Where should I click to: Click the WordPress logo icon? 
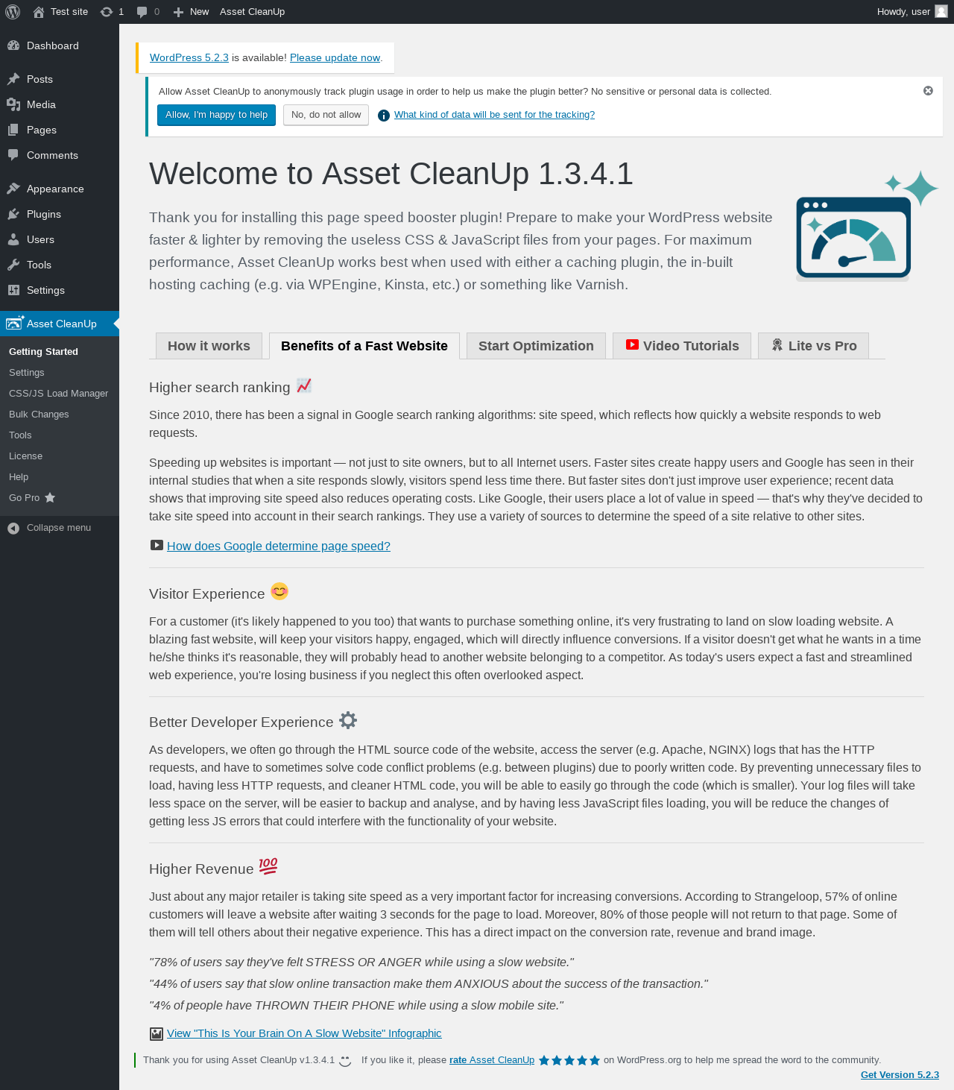(13, 12)
